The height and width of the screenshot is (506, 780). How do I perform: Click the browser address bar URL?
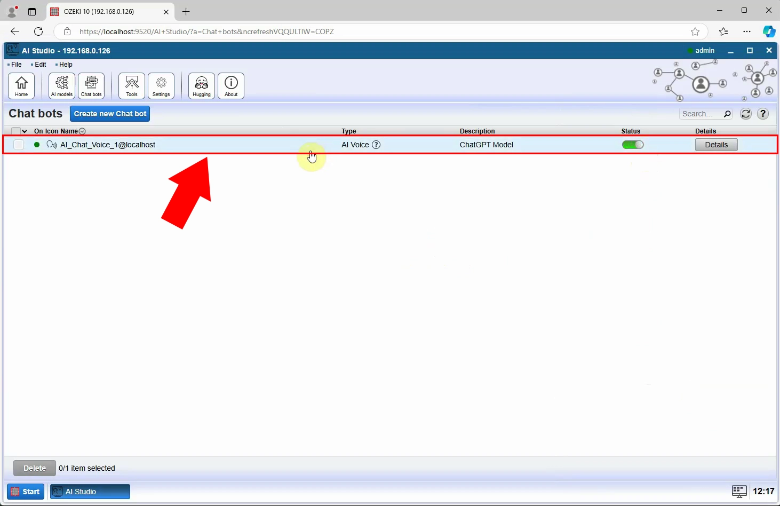pyautogui.click(x=206, y=31)
